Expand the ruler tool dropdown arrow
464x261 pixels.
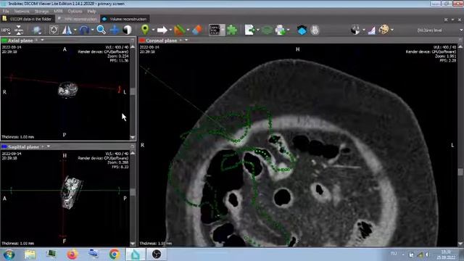[x=188, y=30]
